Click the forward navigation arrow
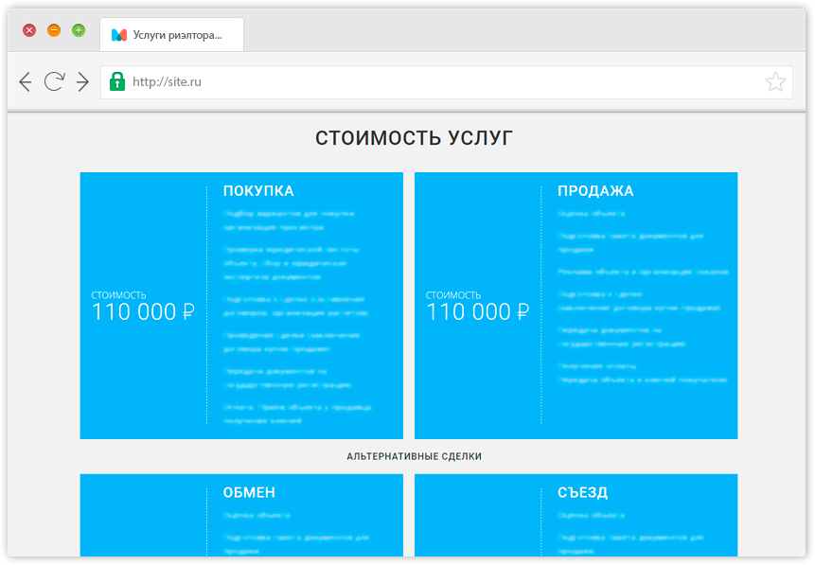The height and width of the screenshot is (565, 815). [x=84, y=82]
